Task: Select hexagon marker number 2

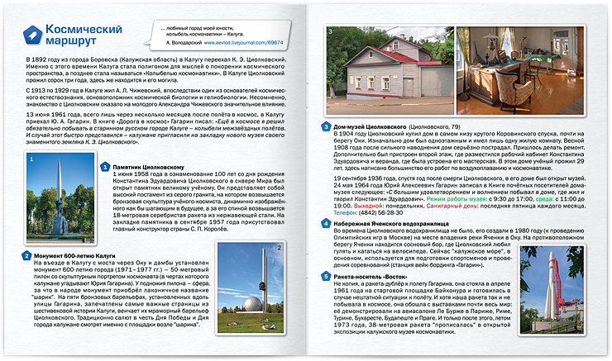Action: pos(27,256)
